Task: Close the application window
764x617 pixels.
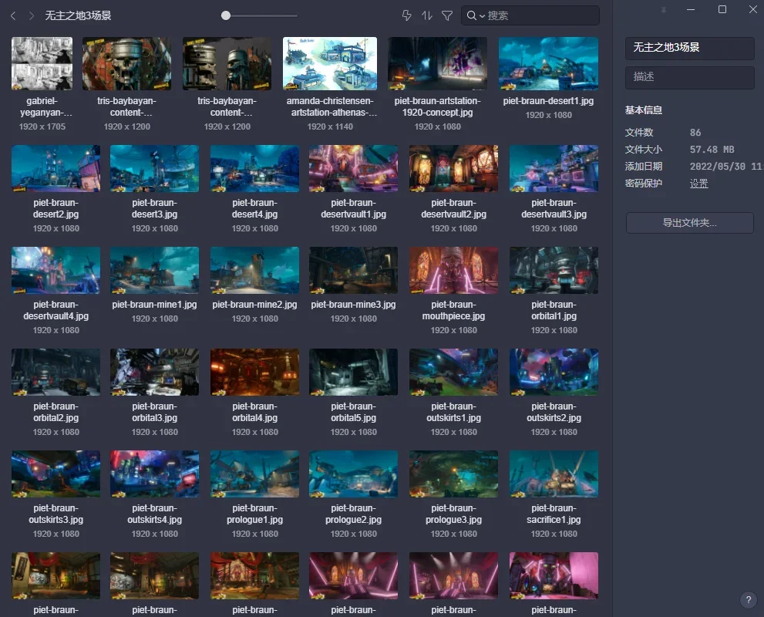Action: click(752, 9)
